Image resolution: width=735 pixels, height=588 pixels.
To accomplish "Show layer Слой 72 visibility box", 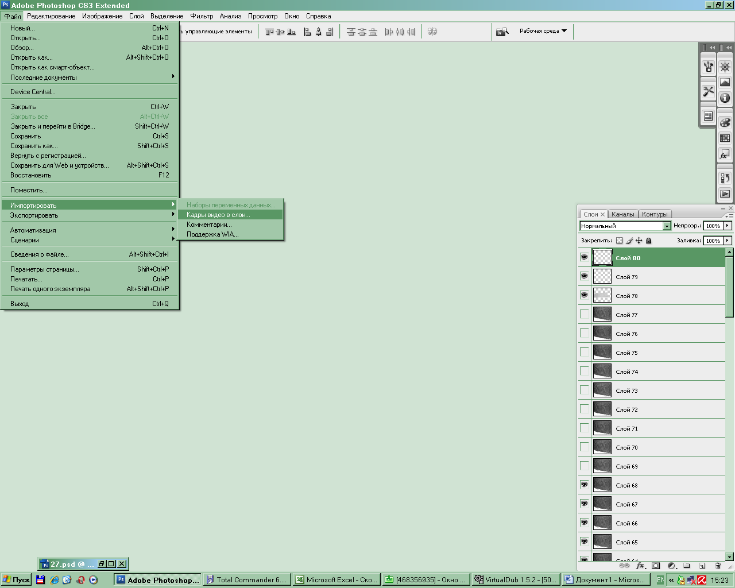I will point(585,409).
